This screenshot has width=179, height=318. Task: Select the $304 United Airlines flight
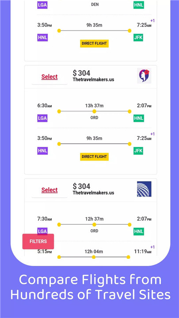point(50,190)
